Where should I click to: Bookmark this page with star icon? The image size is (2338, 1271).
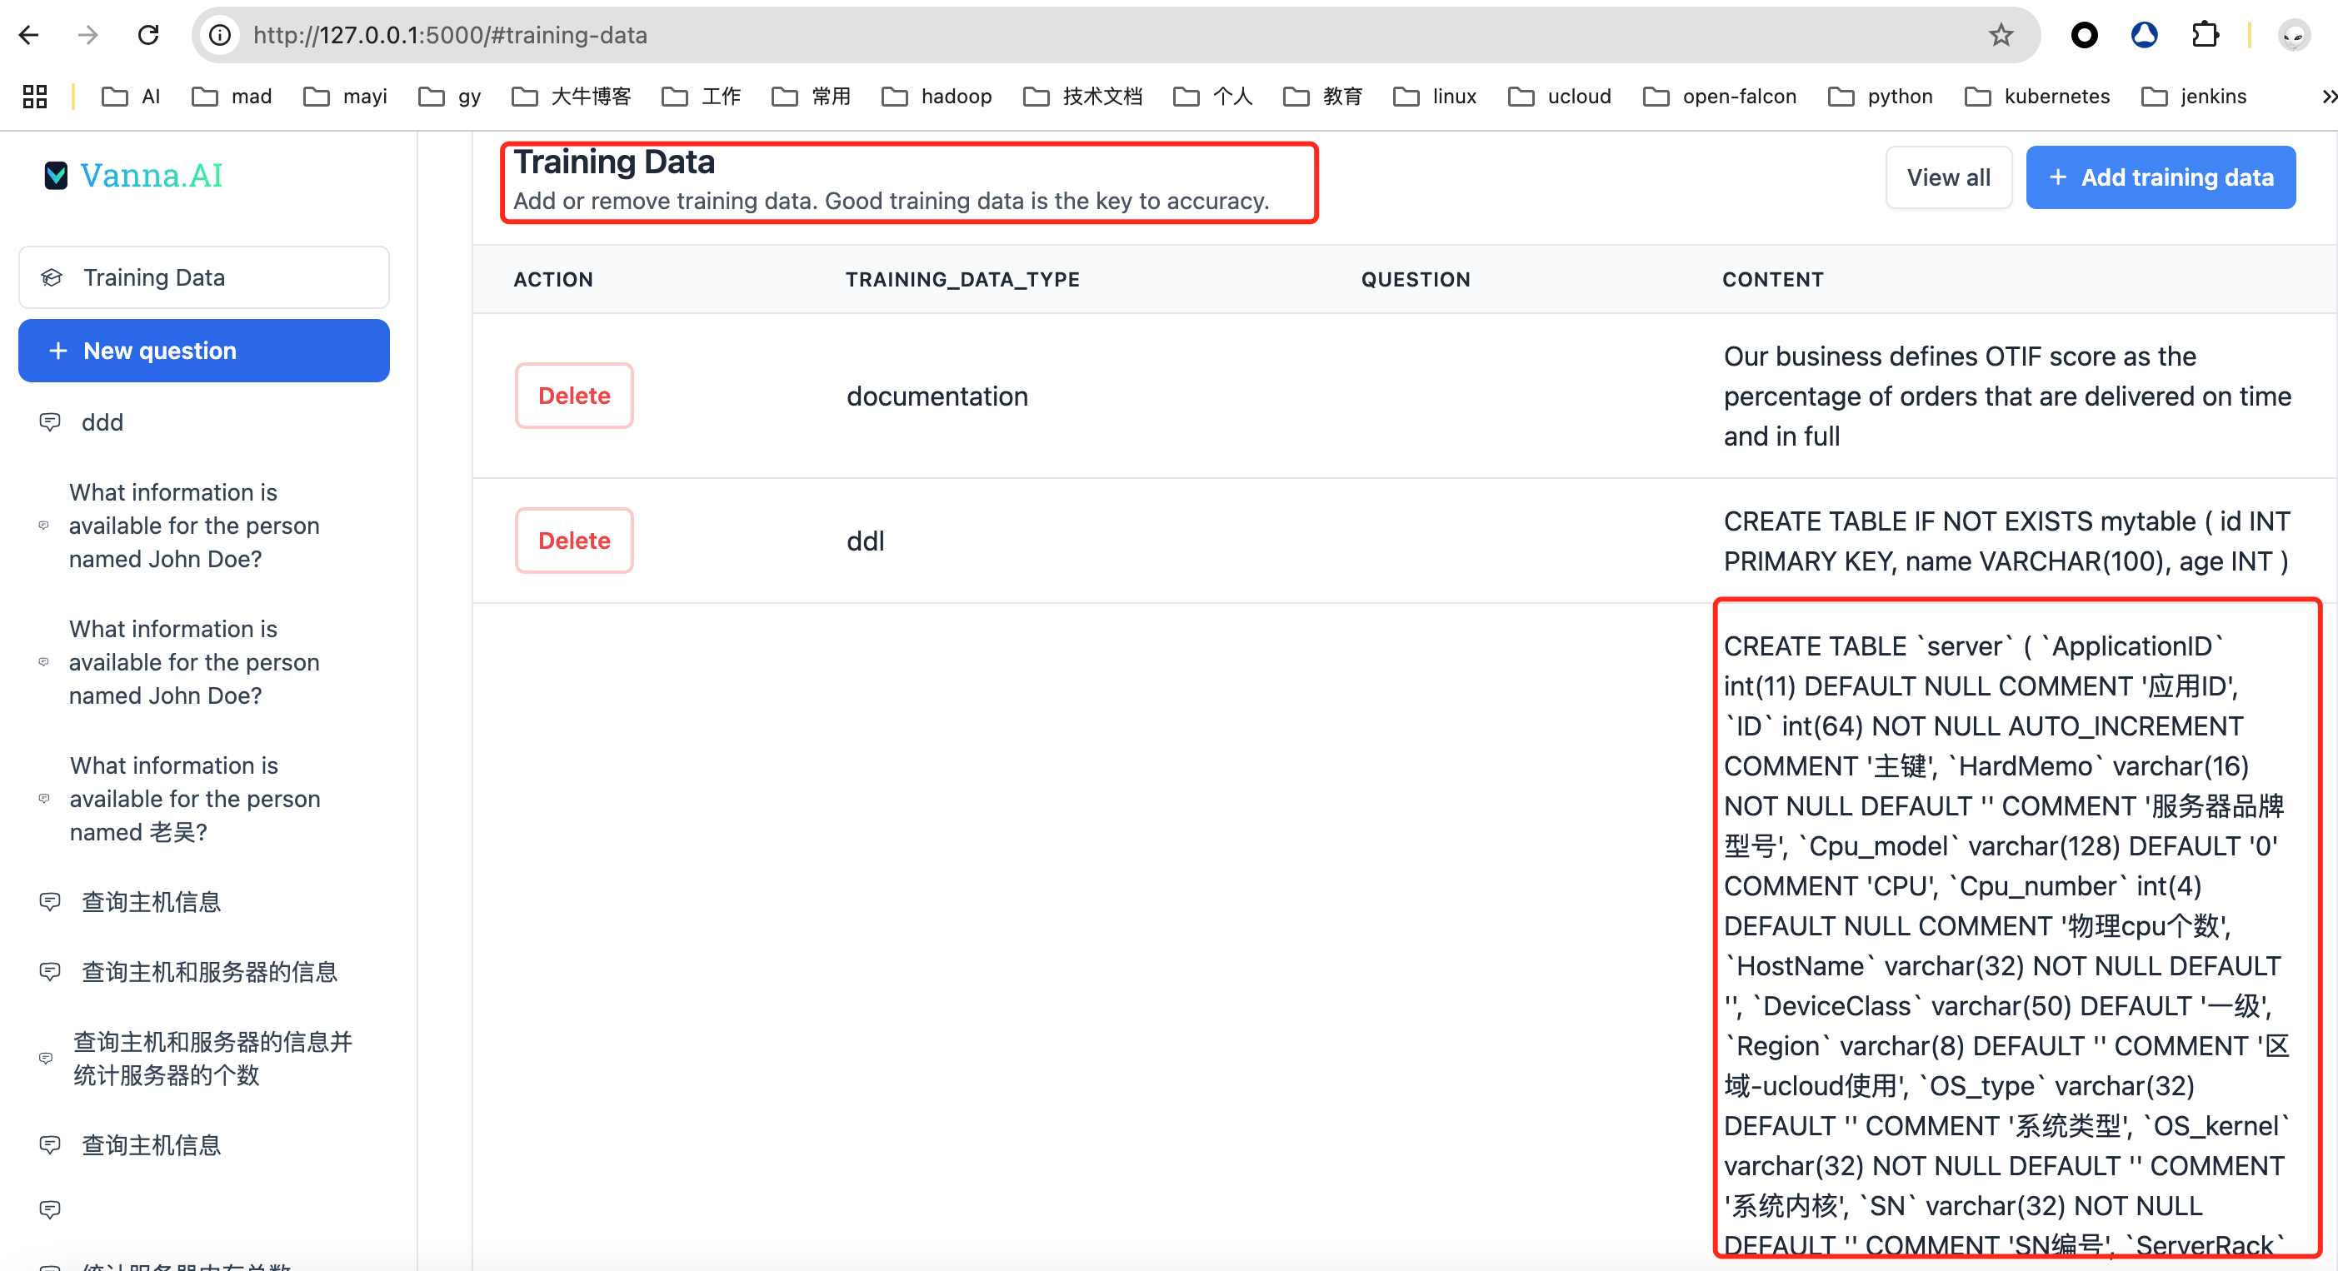(x=2001, y=34)
